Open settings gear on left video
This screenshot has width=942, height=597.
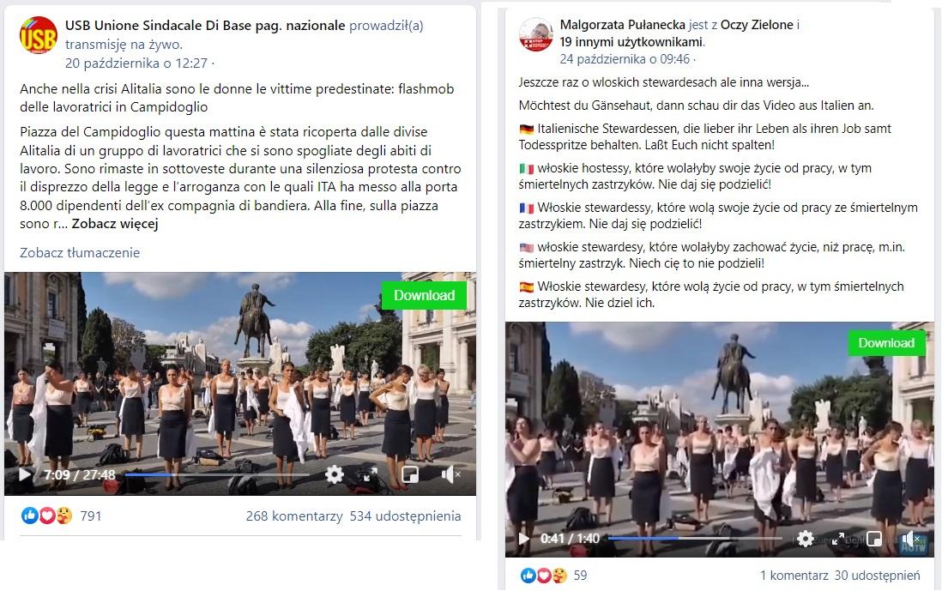click(x=335, y=474)
